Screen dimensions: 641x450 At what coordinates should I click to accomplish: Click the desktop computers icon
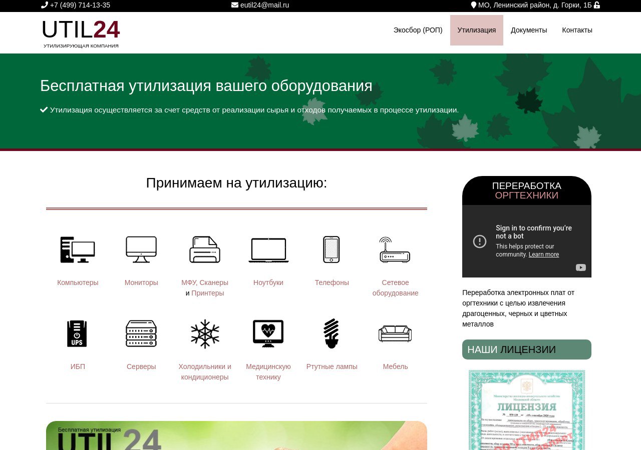click(x=78, y=249)
